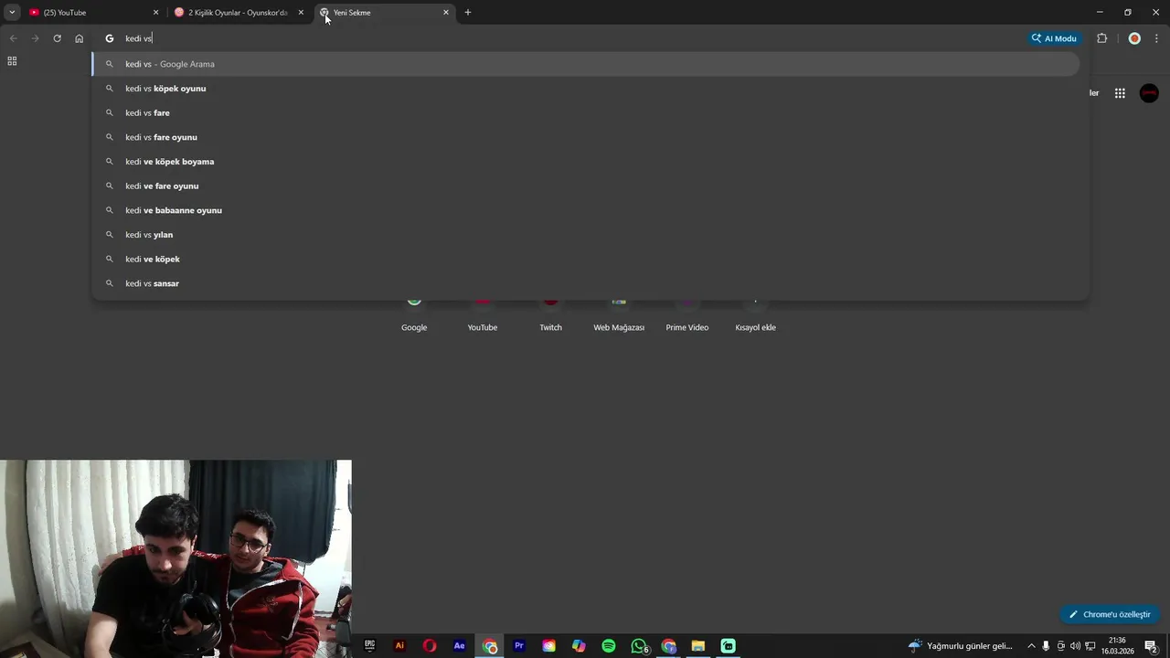
Task: Select suggestion kedi vs yılan
Action: click(585, 235)
